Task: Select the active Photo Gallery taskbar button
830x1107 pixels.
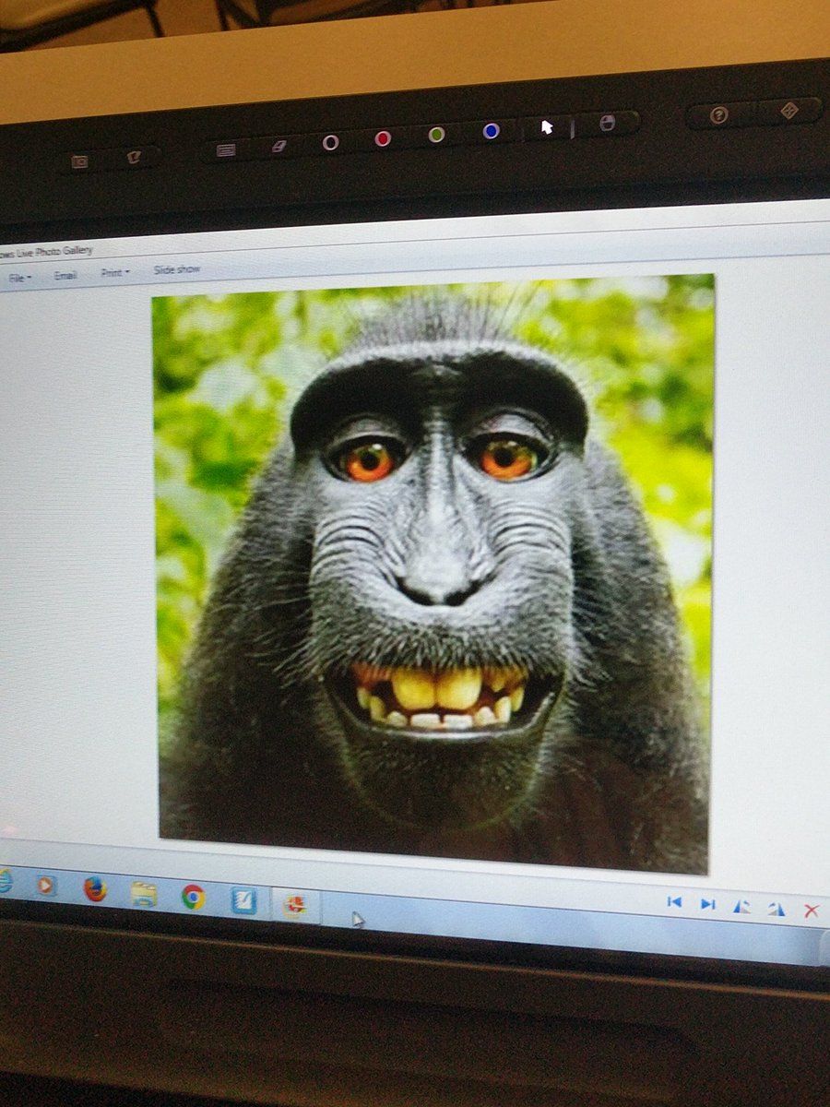Action: tap(295, 905)
